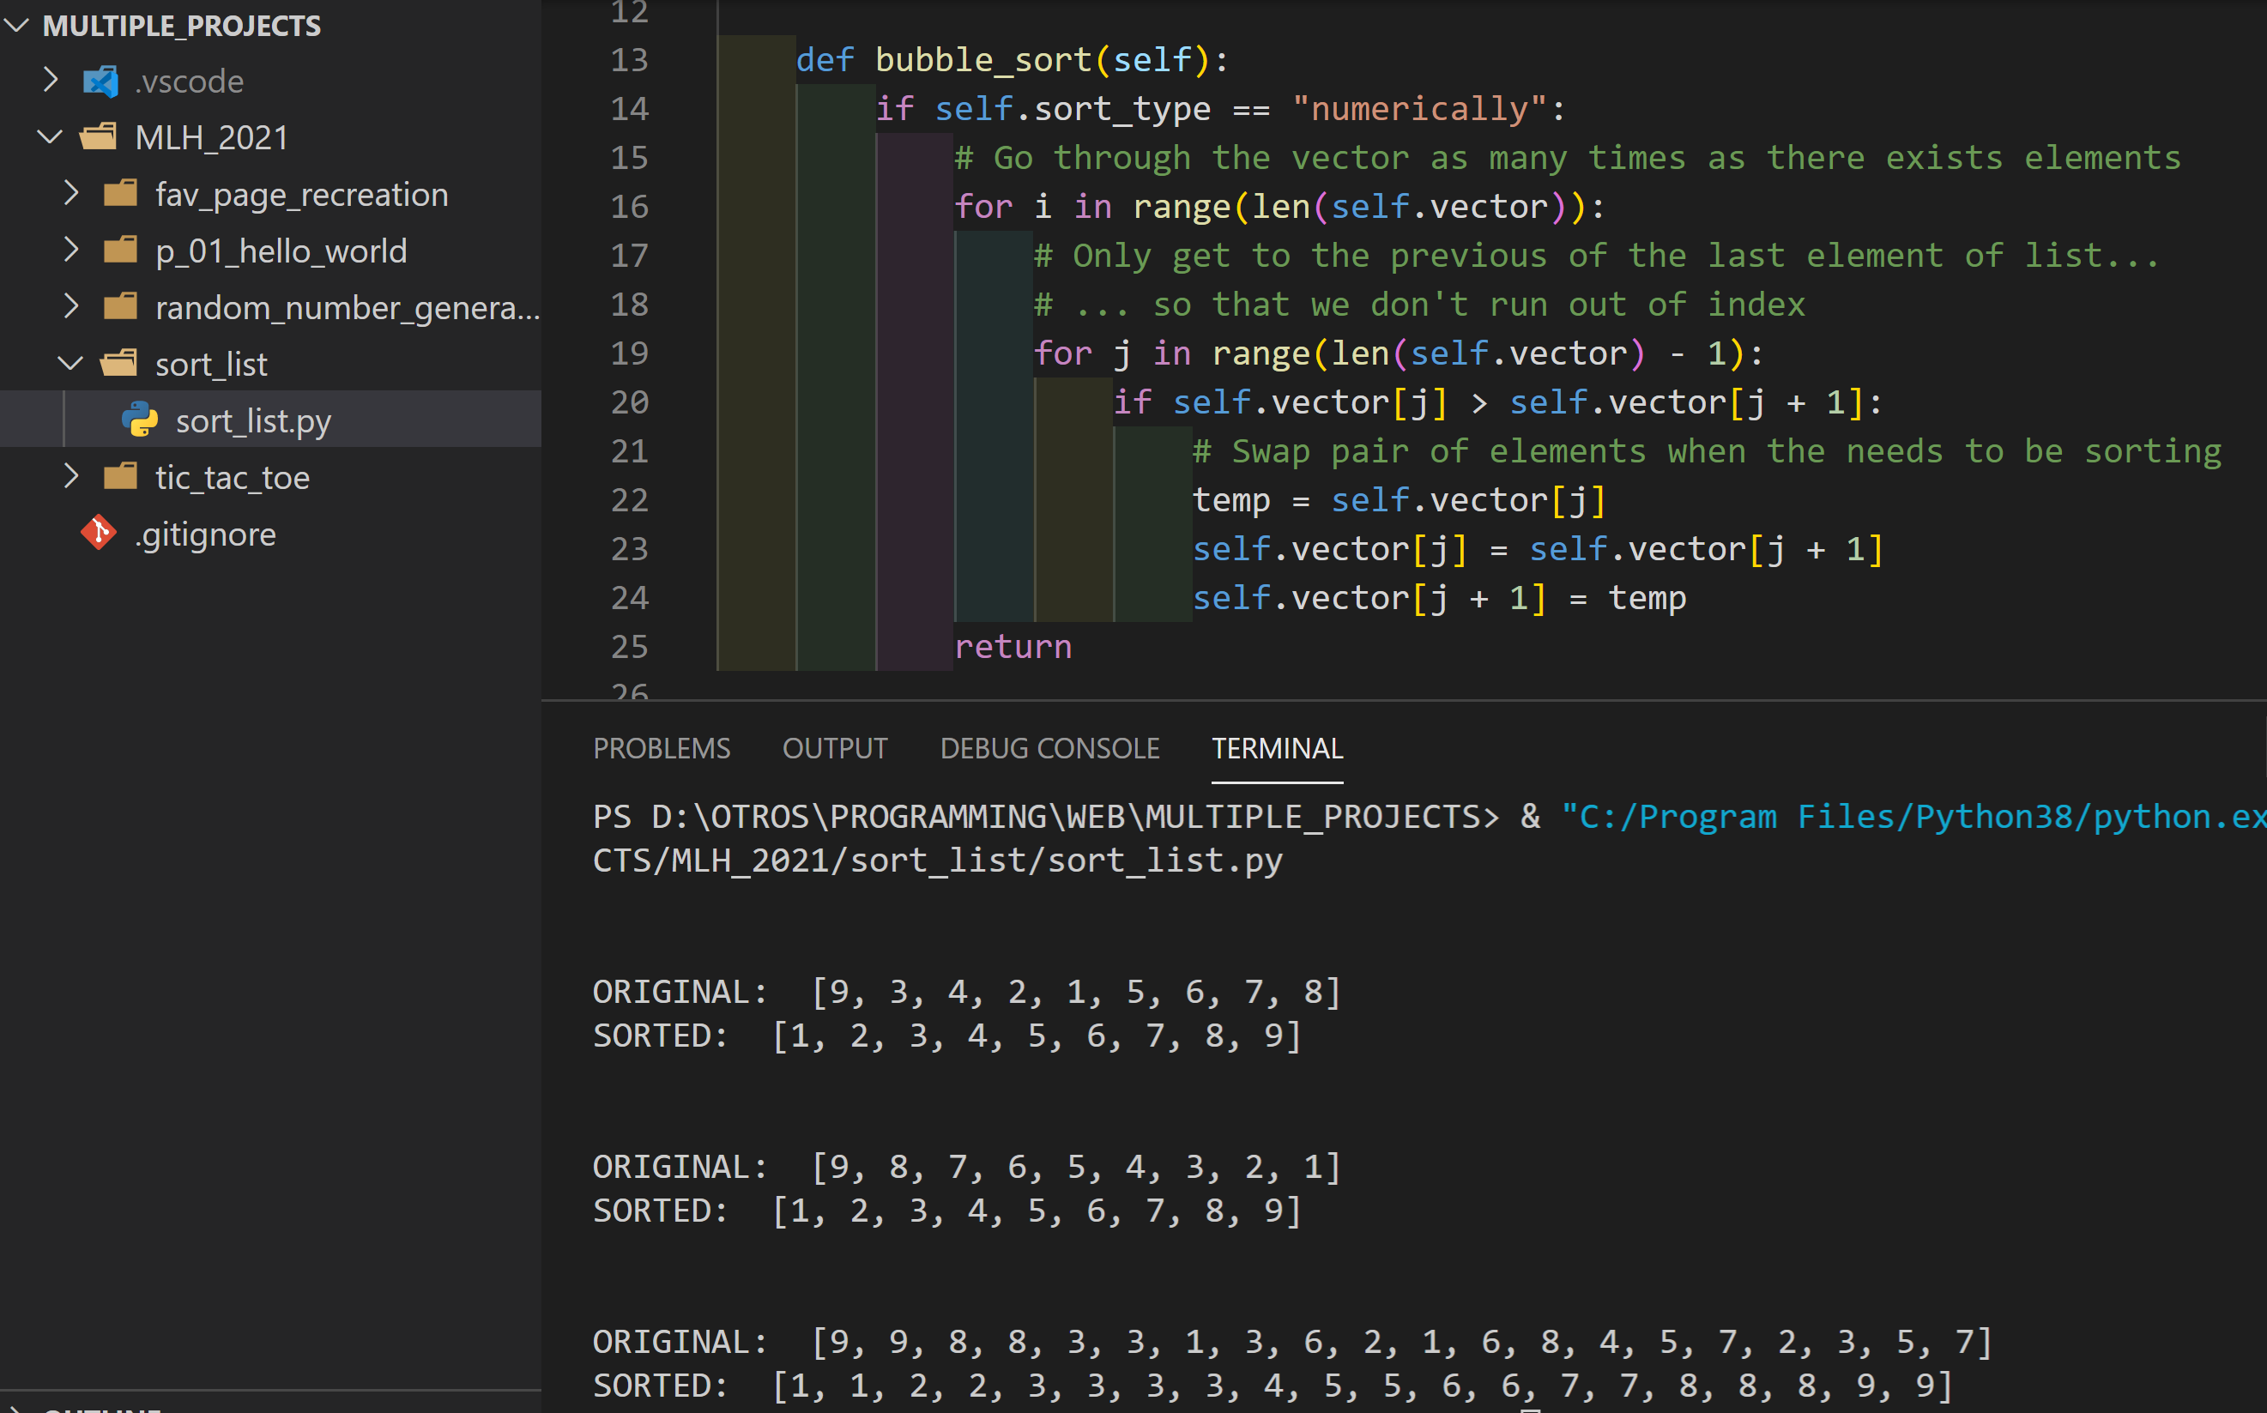Click the MLH_2021 open folder icon
The image size is (2267, 1413).
(98, 137)
